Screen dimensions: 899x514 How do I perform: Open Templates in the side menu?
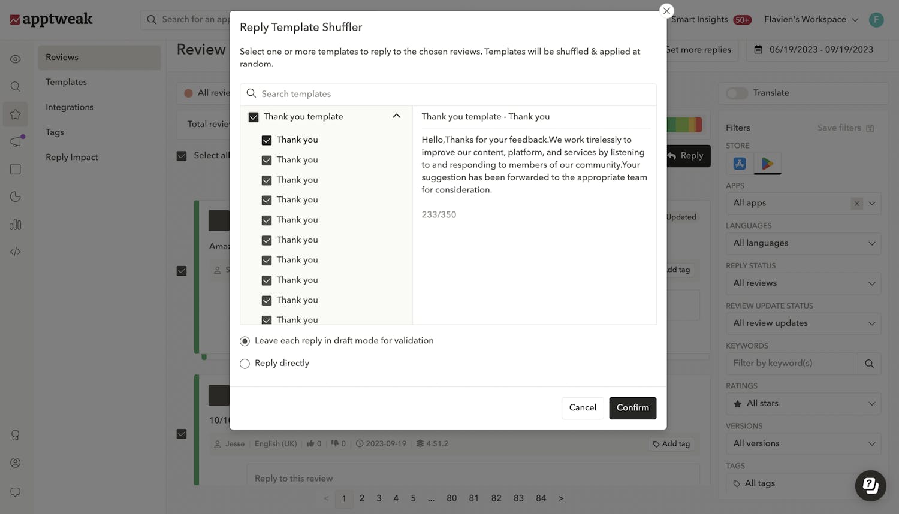[x=66, y=82]
